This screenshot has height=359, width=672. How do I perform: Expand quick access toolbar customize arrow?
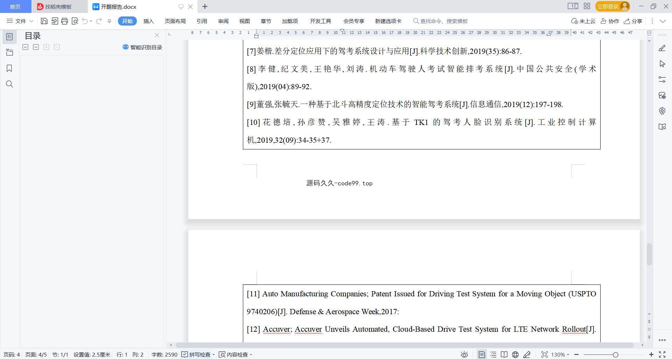coord(109,21)
